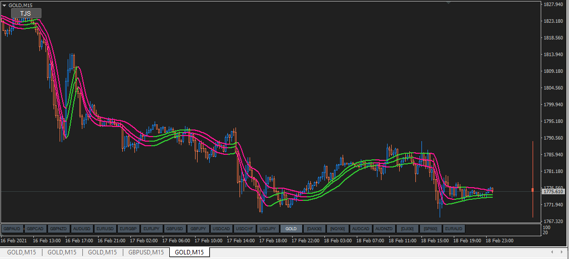
Task: Choose the GBPNZD symbol button
Action: tap(59, 229)
